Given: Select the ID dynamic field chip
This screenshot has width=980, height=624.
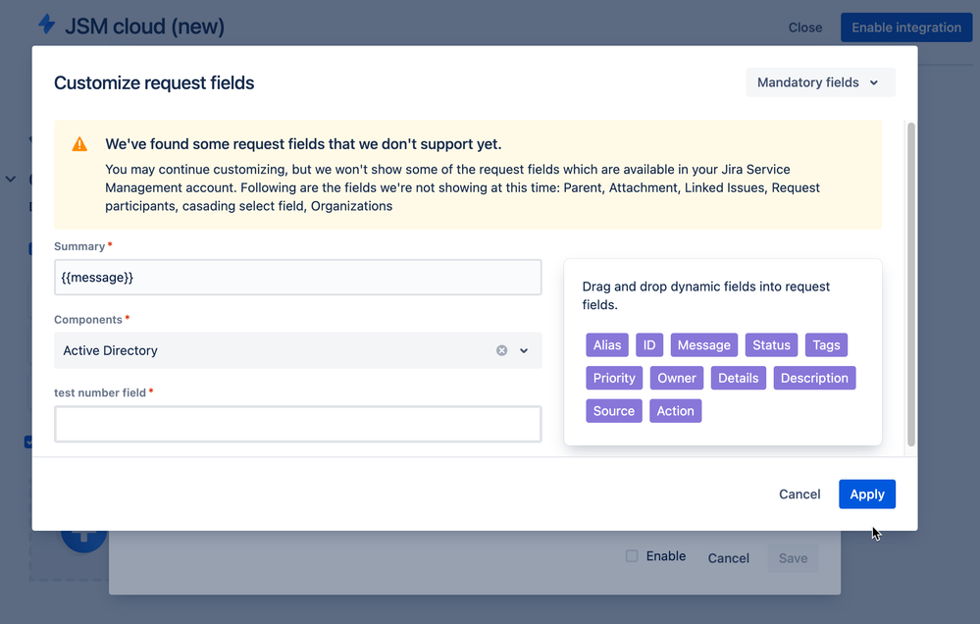Looking at the screenshot, I should (649, 345).
